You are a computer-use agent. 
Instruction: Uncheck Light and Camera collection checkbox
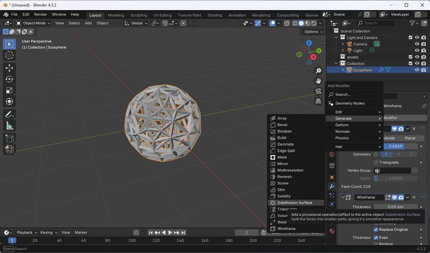[410, 38]
